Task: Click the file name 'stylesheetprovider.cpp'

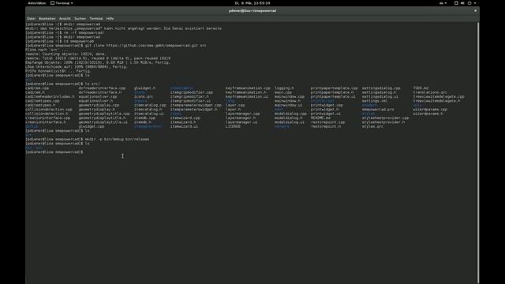Action: [x=386, y=118]
